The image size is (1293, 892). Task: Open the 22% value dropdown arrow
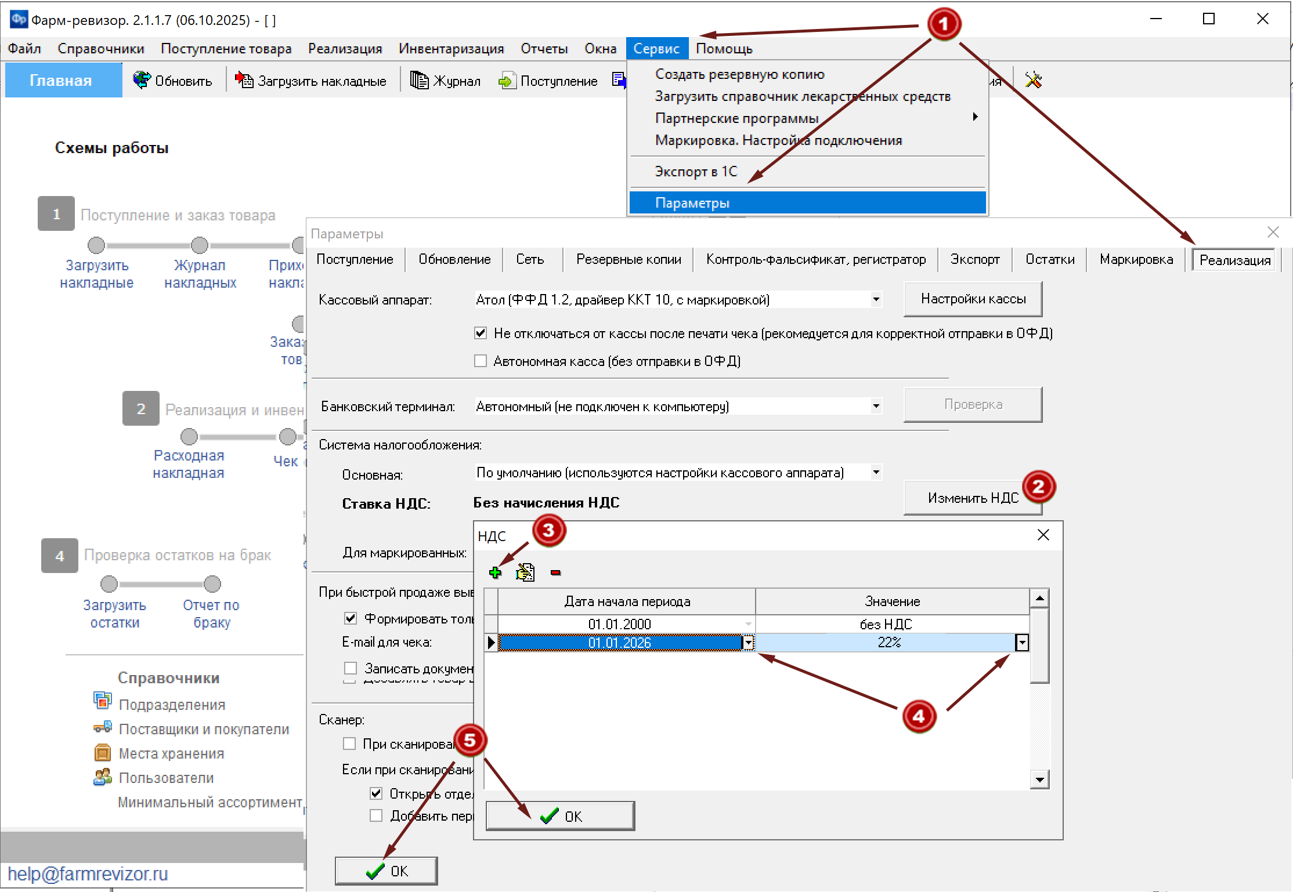pos(1021,643)
